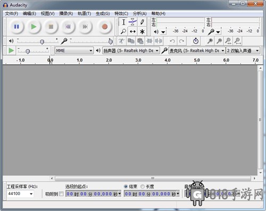Click the Fit Selection zoom icon
The image size is (266, 211).
coord(228,41)
